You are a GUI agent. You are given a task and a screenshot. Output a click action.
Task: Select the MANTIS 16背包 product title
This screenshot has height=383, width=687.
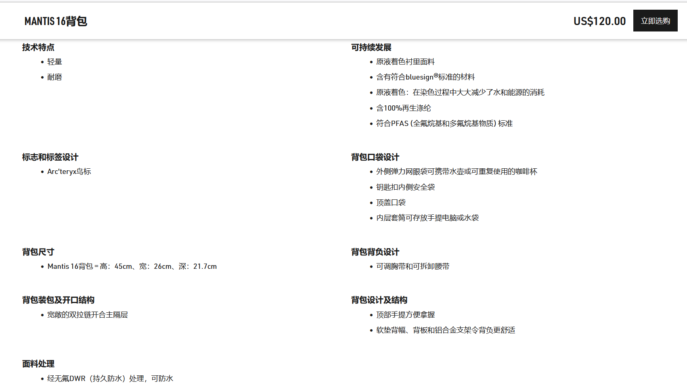(56, 21)
